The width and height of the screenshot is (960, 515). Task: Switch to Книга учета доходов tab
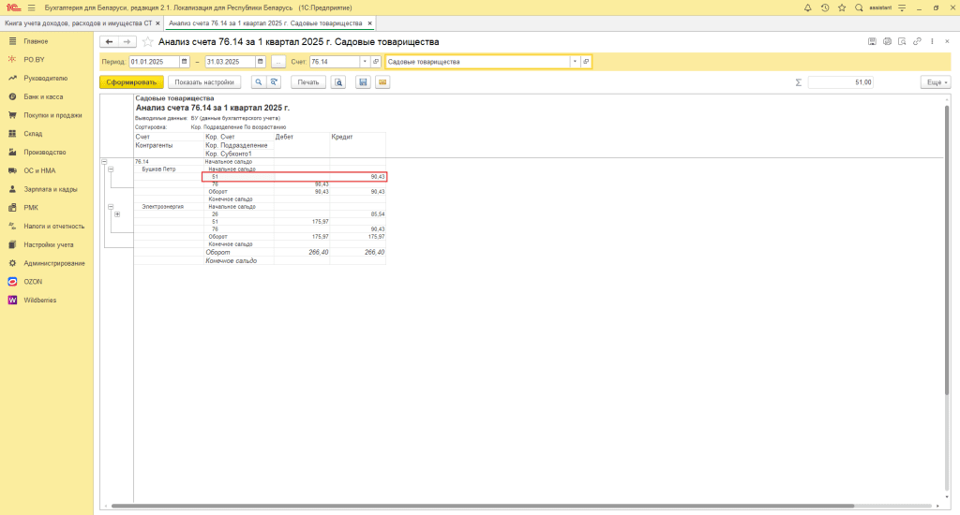click(79, 23)
